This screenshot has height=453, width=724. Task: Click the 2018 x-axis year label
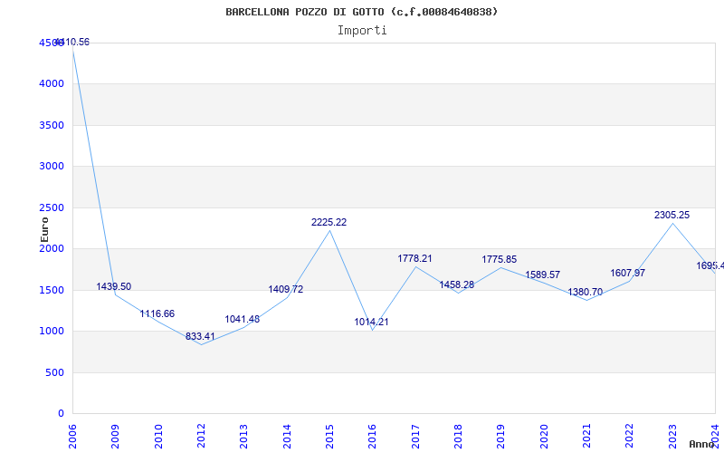point(458,436)
